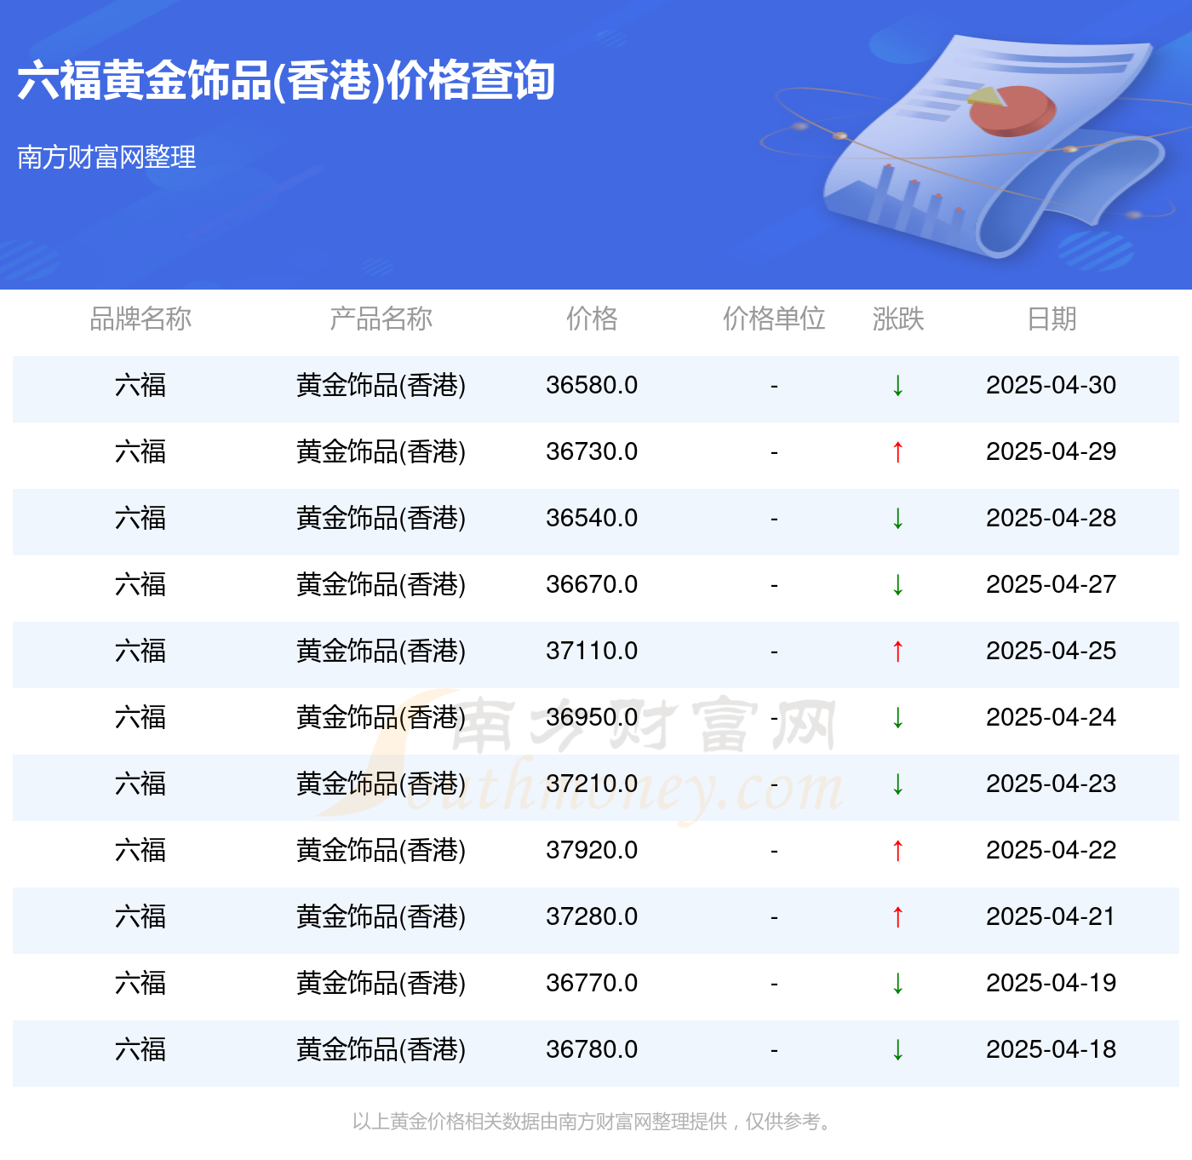Click the up arrow for 2025-04-25
This screenshot has width=1192, height=1160.
tap(897, 652)
